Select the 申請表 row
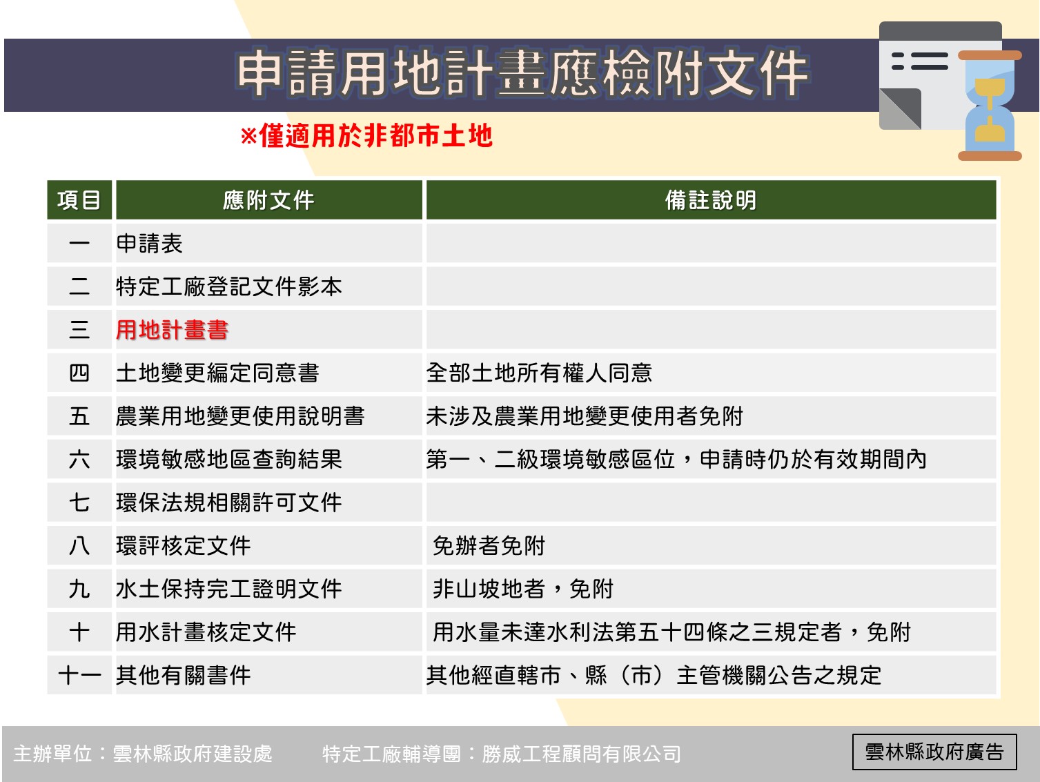 (522, 244)
